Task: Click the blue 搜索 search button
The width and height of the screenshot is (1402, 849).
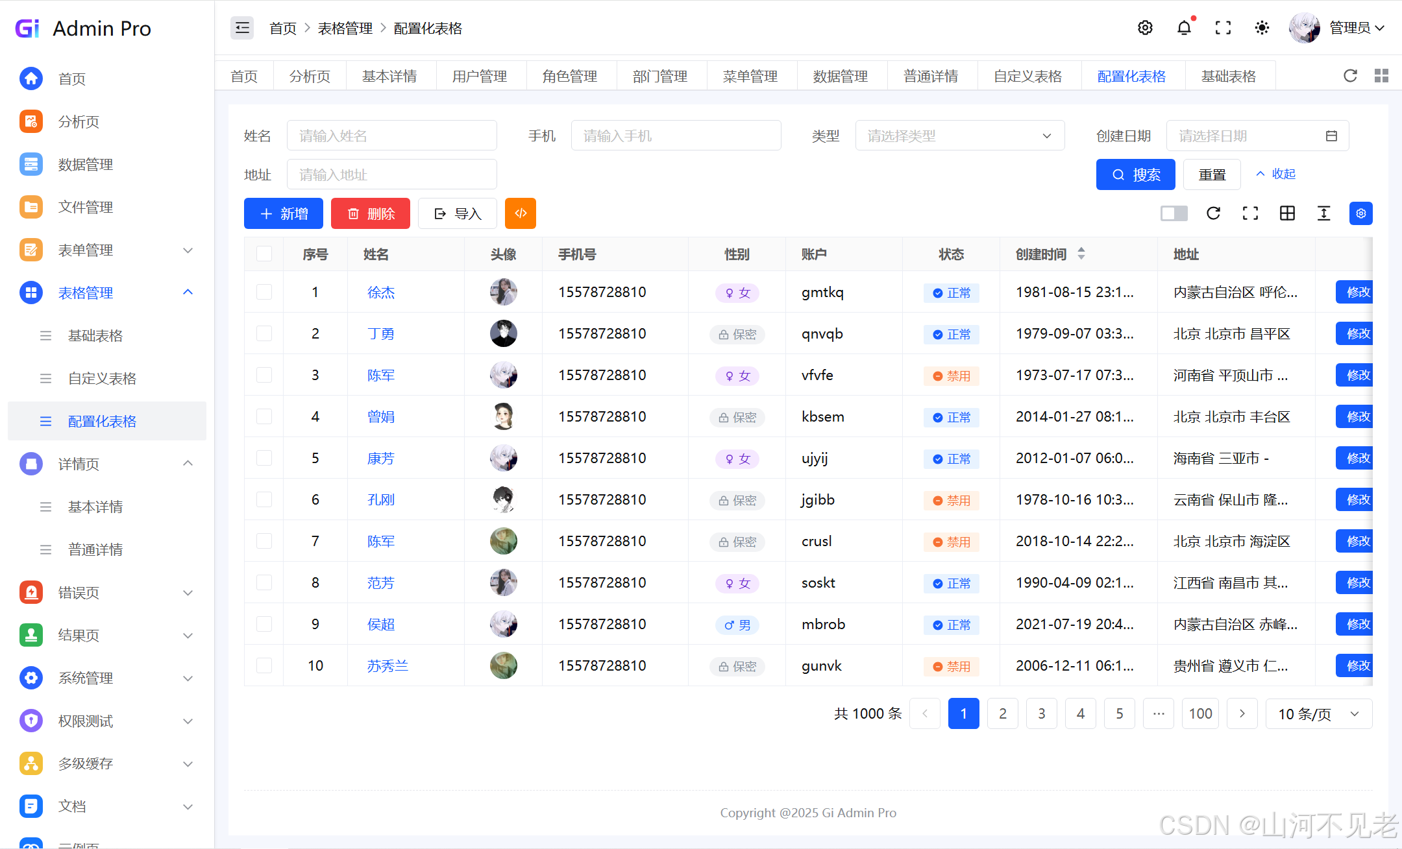Action: tap(1135, 174)
